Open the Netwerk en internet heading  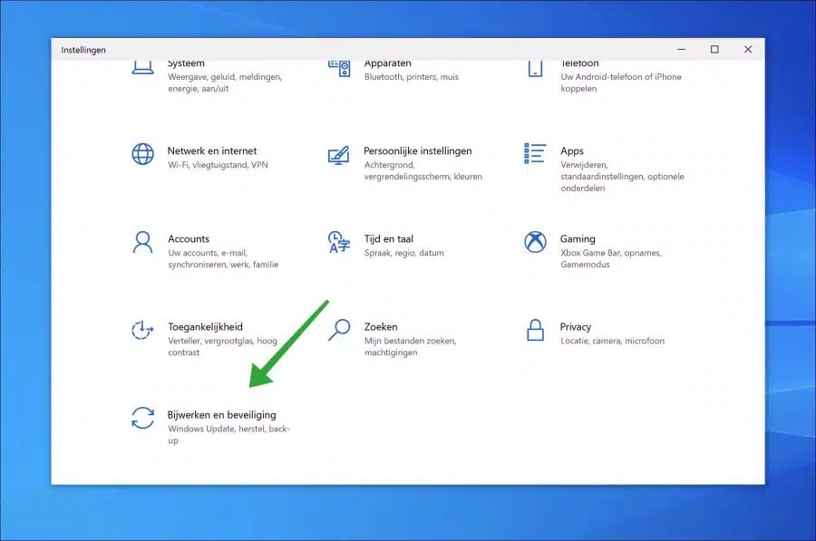212,150
